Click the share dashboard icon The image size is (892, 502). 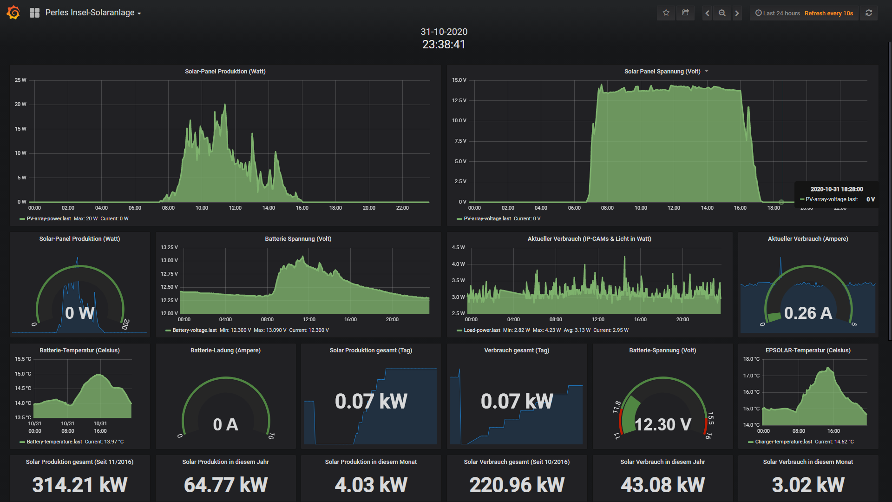coord(685,13)
